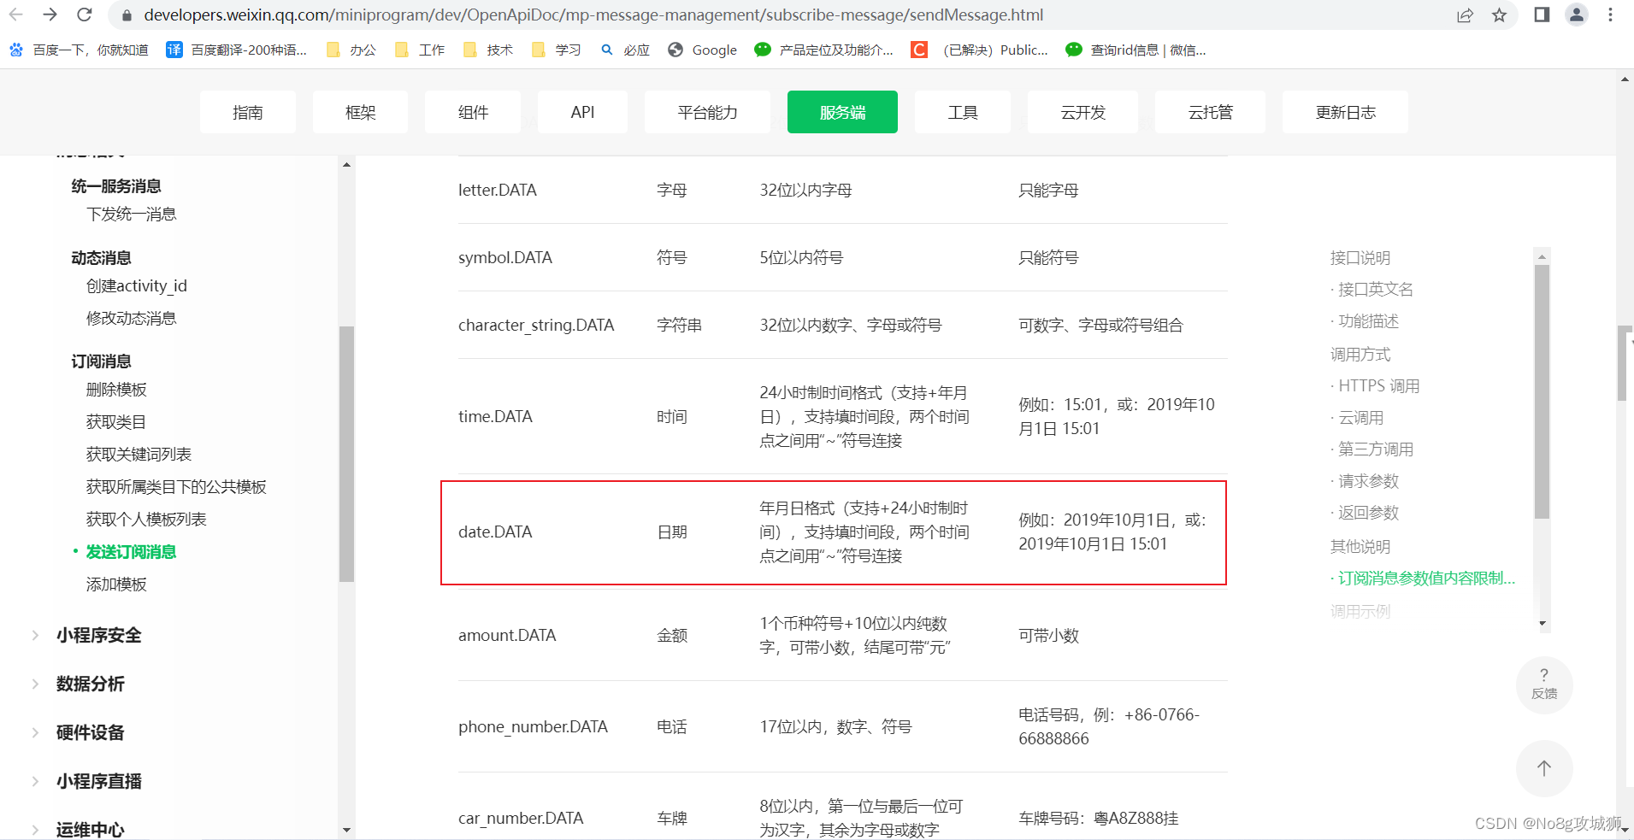Open the 产品定位及功能介 bookmark
The image size is (1634, 840).
coord(823,50)
